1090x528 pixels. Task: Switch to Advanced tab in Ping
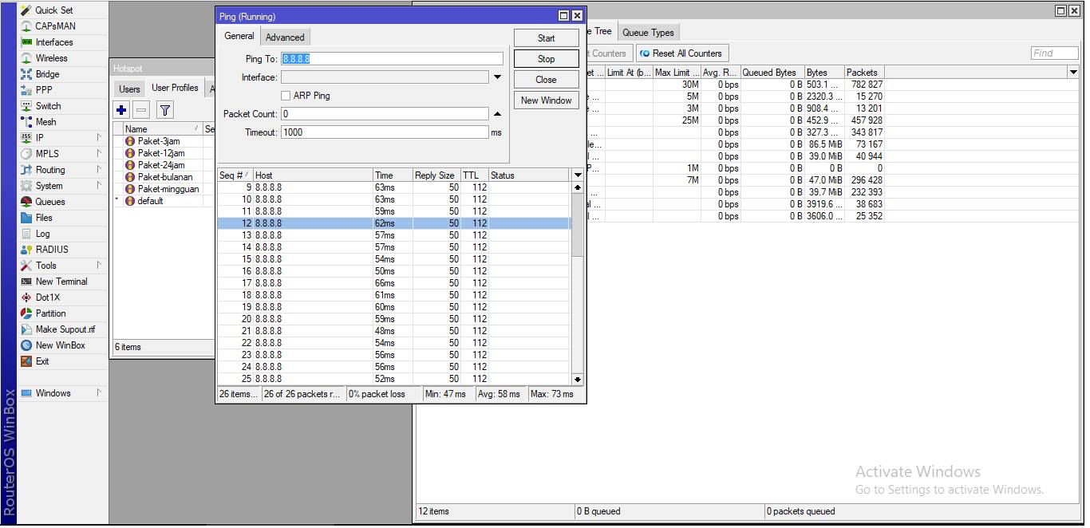tap(285, 37)
